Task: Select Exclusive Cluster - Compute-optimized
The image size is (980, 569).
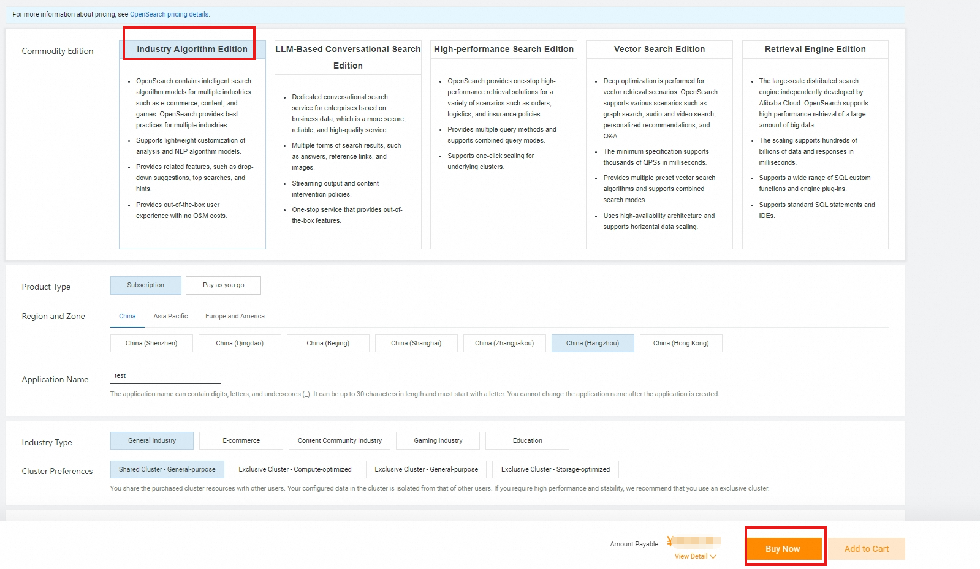Action: [x=295, y=470]
